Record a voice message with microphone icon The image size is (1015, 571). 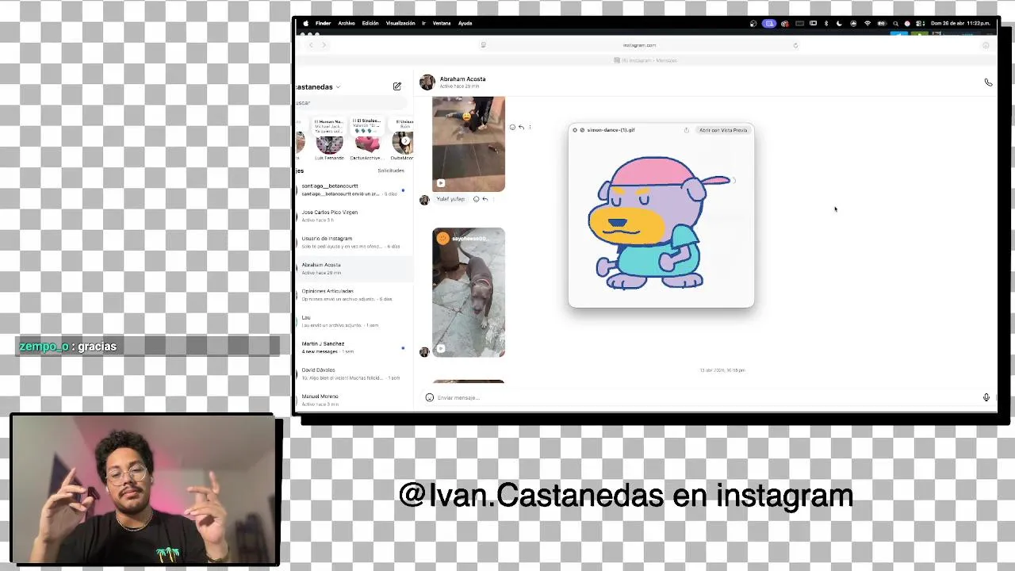pos(986,397)
